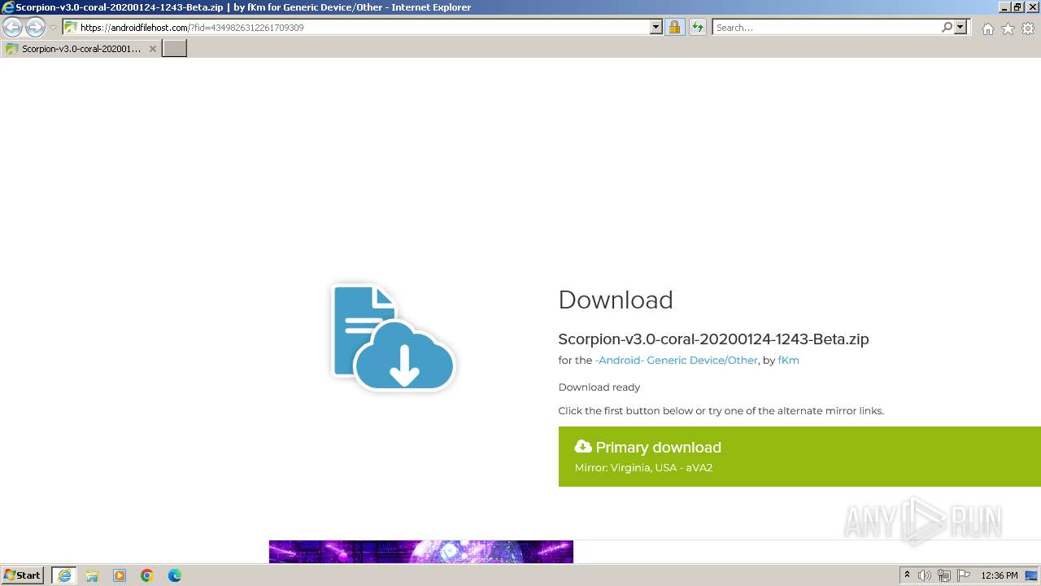
Task: Open the search provider dropdown arrow
Action: pyautogui.click(x=960, y=28)
